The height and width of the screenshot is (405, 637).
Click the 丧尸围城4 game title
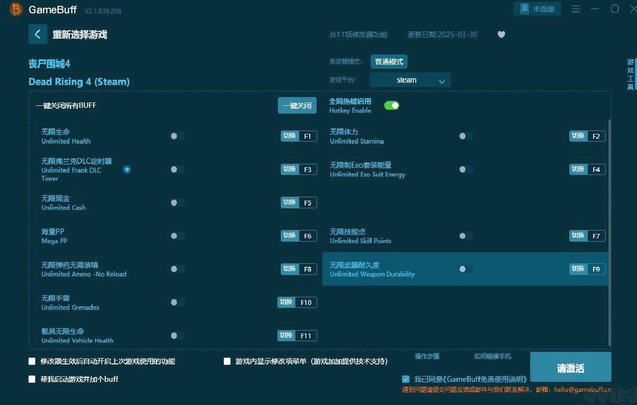pos(49,64)
